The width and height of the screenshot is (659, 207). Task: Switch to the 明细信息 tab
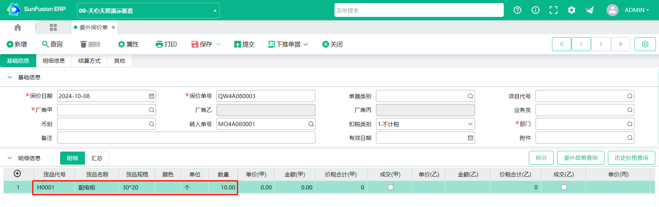pyautogui.click(x=54, y=61)
